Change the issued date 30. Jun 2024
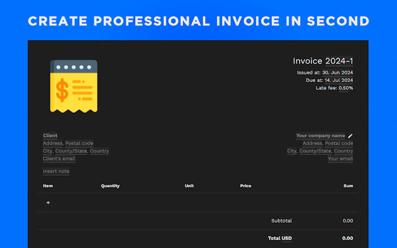Image resolution: width=397 pixels, height=248 pixels. click(x=337, y=72)
